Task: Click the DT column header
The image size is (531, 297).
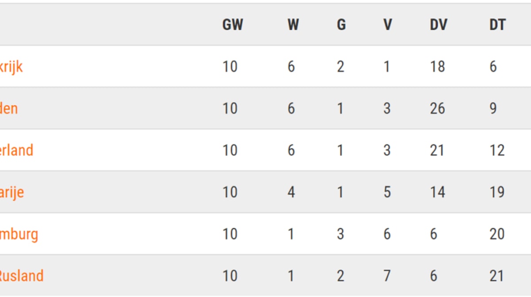Action: click(x=497, y=25)
